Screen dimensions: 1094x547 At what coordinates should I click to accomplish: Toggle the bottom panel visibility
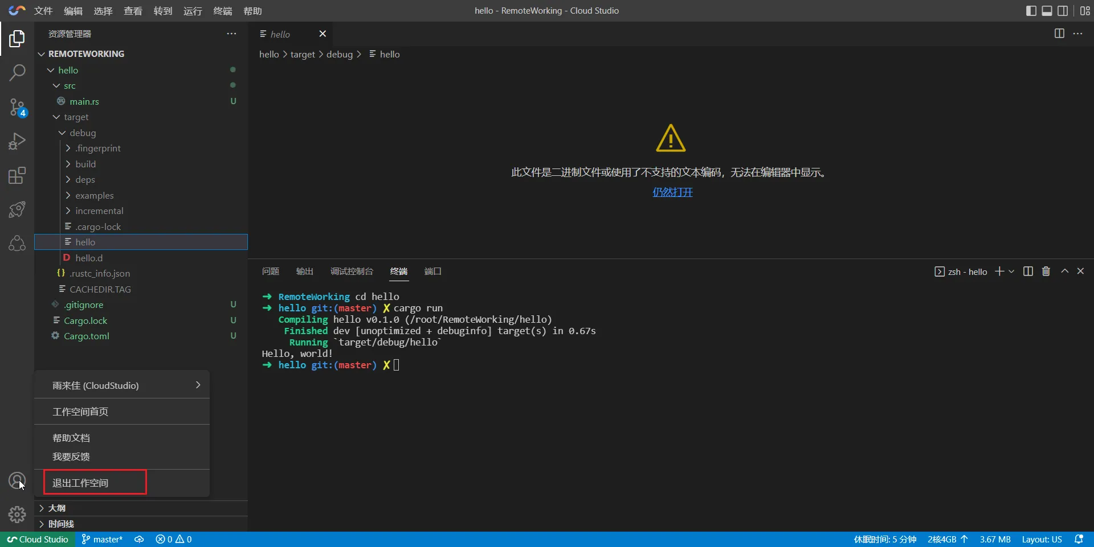coord(1047,10)
